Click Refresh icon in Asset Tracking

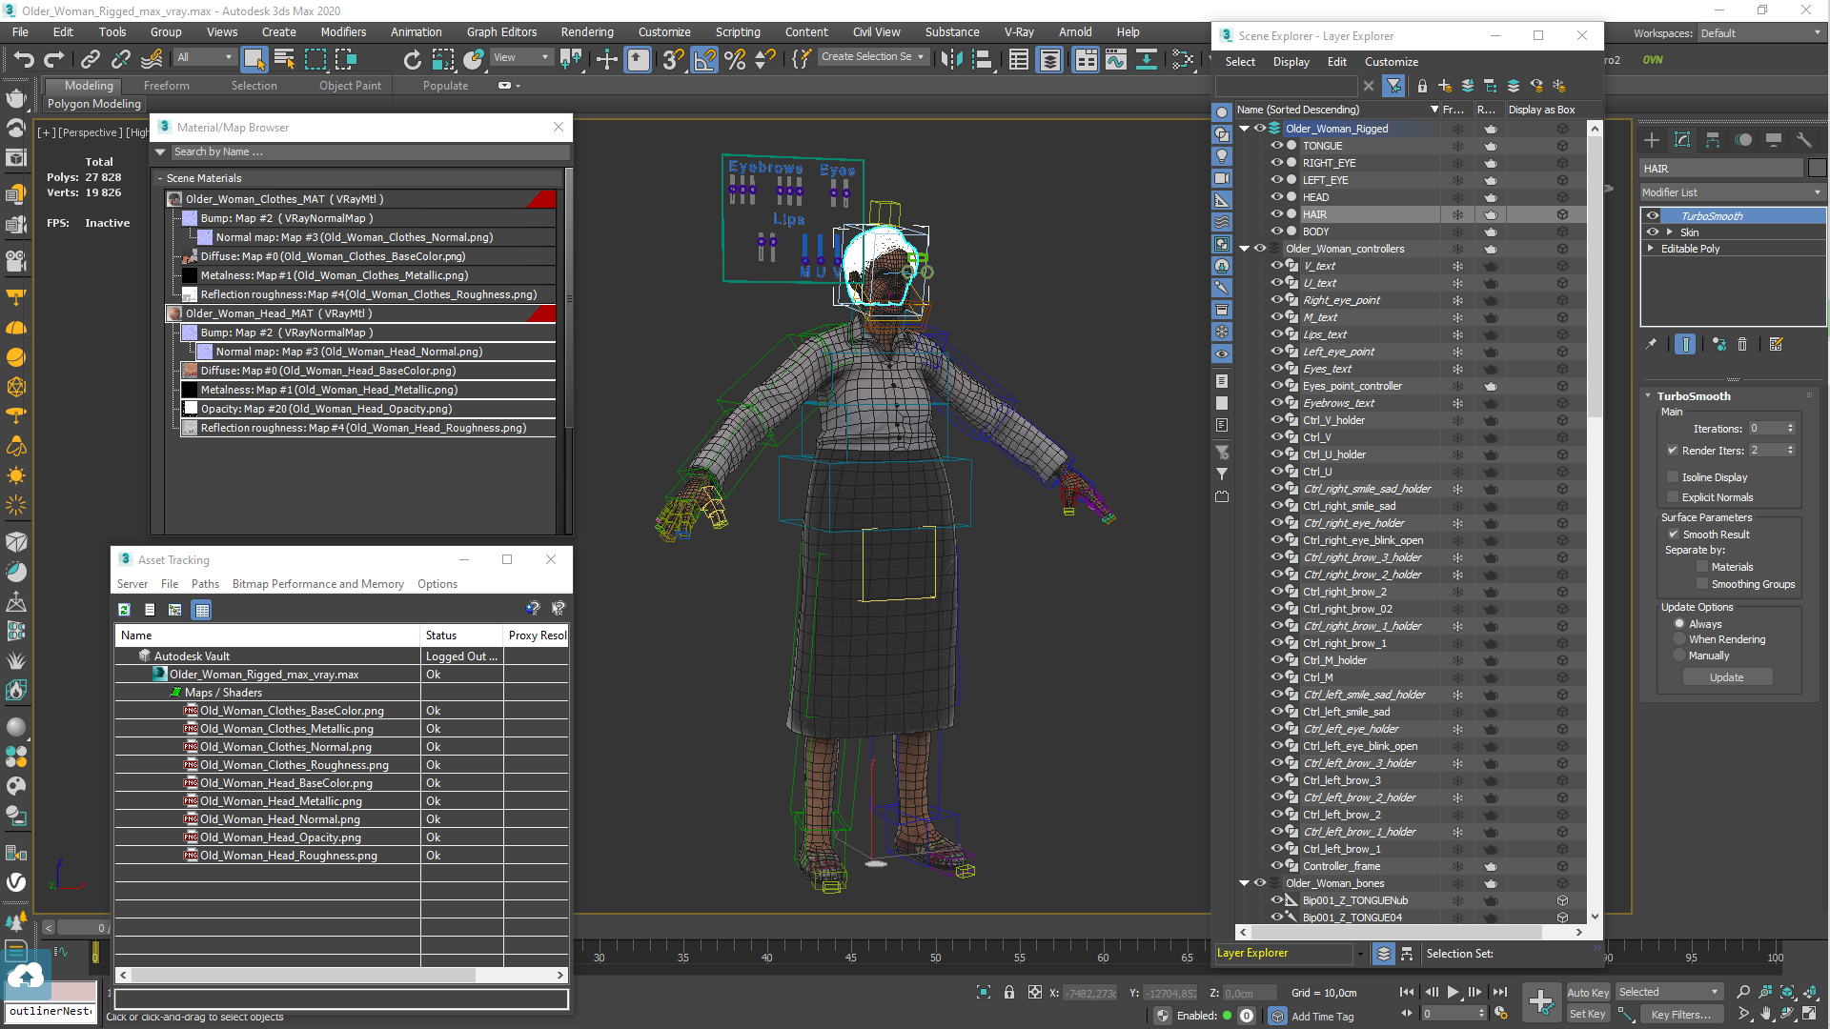click(124, 610)
